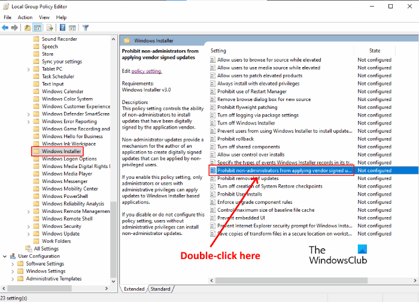Switch to the Extended tab
This screenshot has width=419, height=302.
[134, 289]
